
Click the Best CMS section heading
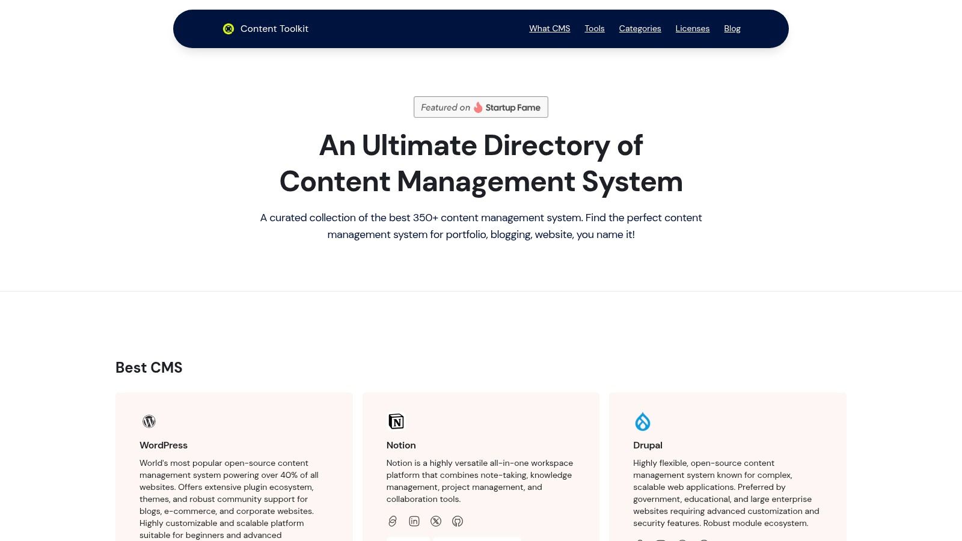[x=149, y=367]
